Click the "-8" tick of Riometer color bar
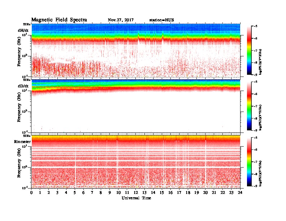 pyautogui.click(x=256, y=174)
